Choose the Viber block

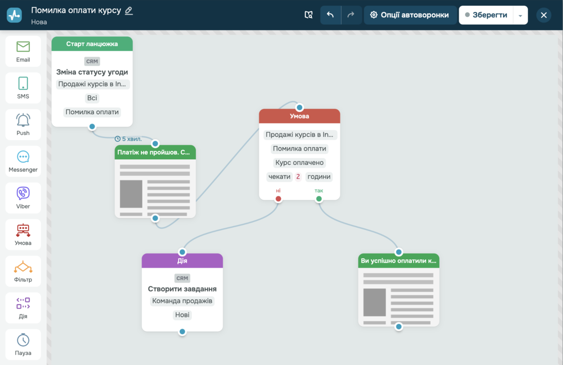(23, 198)
